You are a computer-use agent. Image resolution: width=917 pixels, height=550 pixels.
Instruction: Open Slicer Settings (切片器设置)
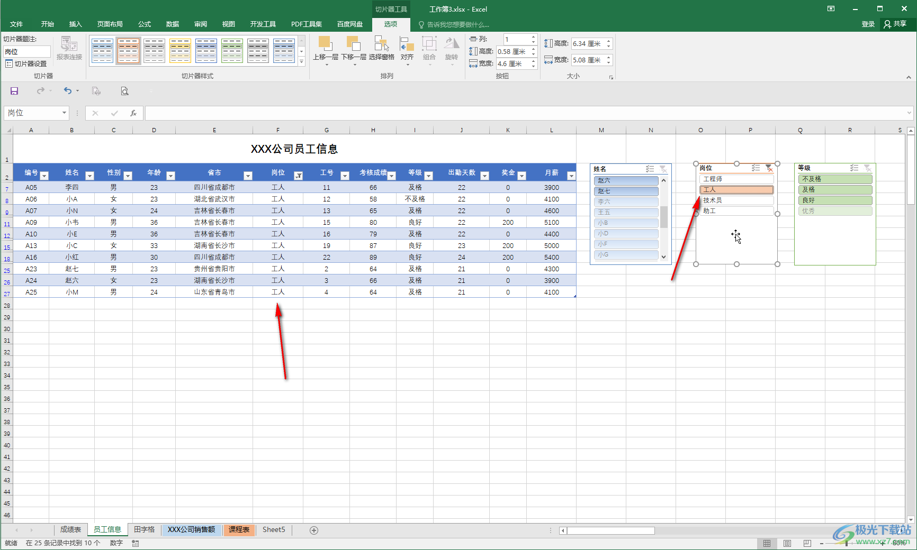coord(26,63)
